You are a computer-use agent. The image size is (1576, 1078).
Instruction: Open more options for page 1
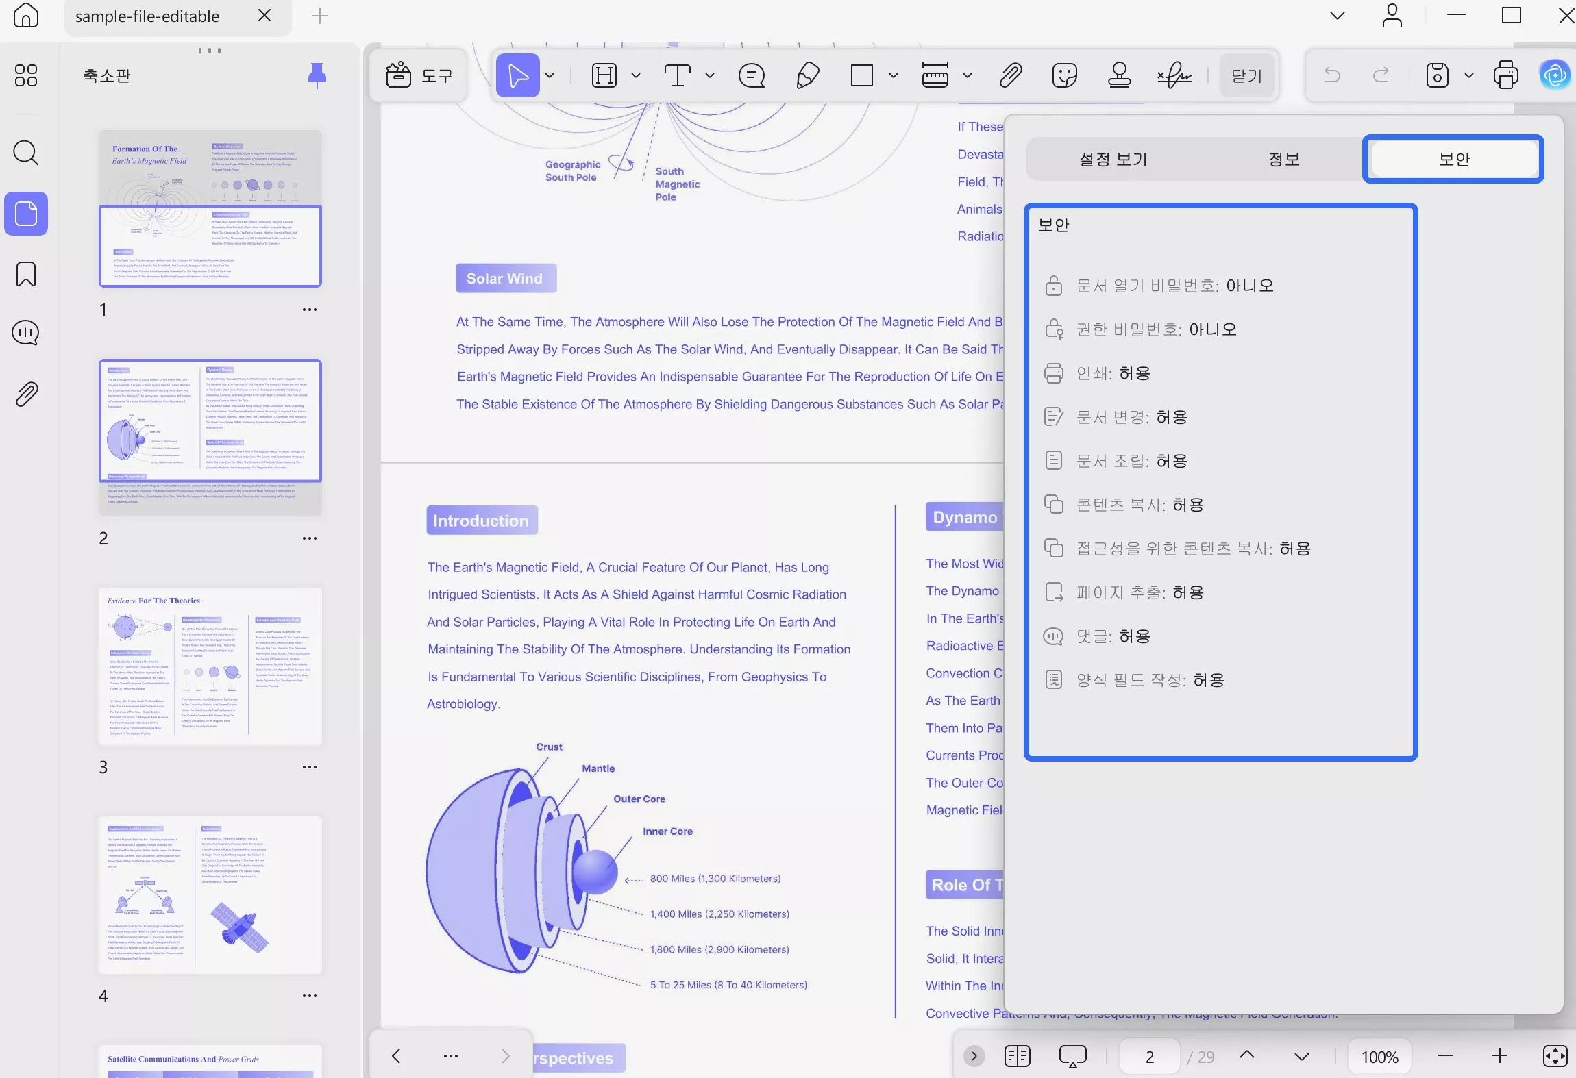pyautogui.click(x=310, y=310)
